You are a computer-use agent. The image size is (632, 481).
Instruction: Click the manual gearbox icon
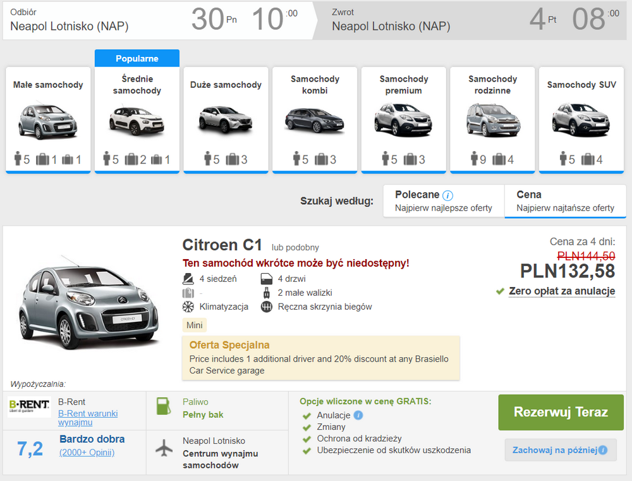pyautogui.click(x=267, y=307)
